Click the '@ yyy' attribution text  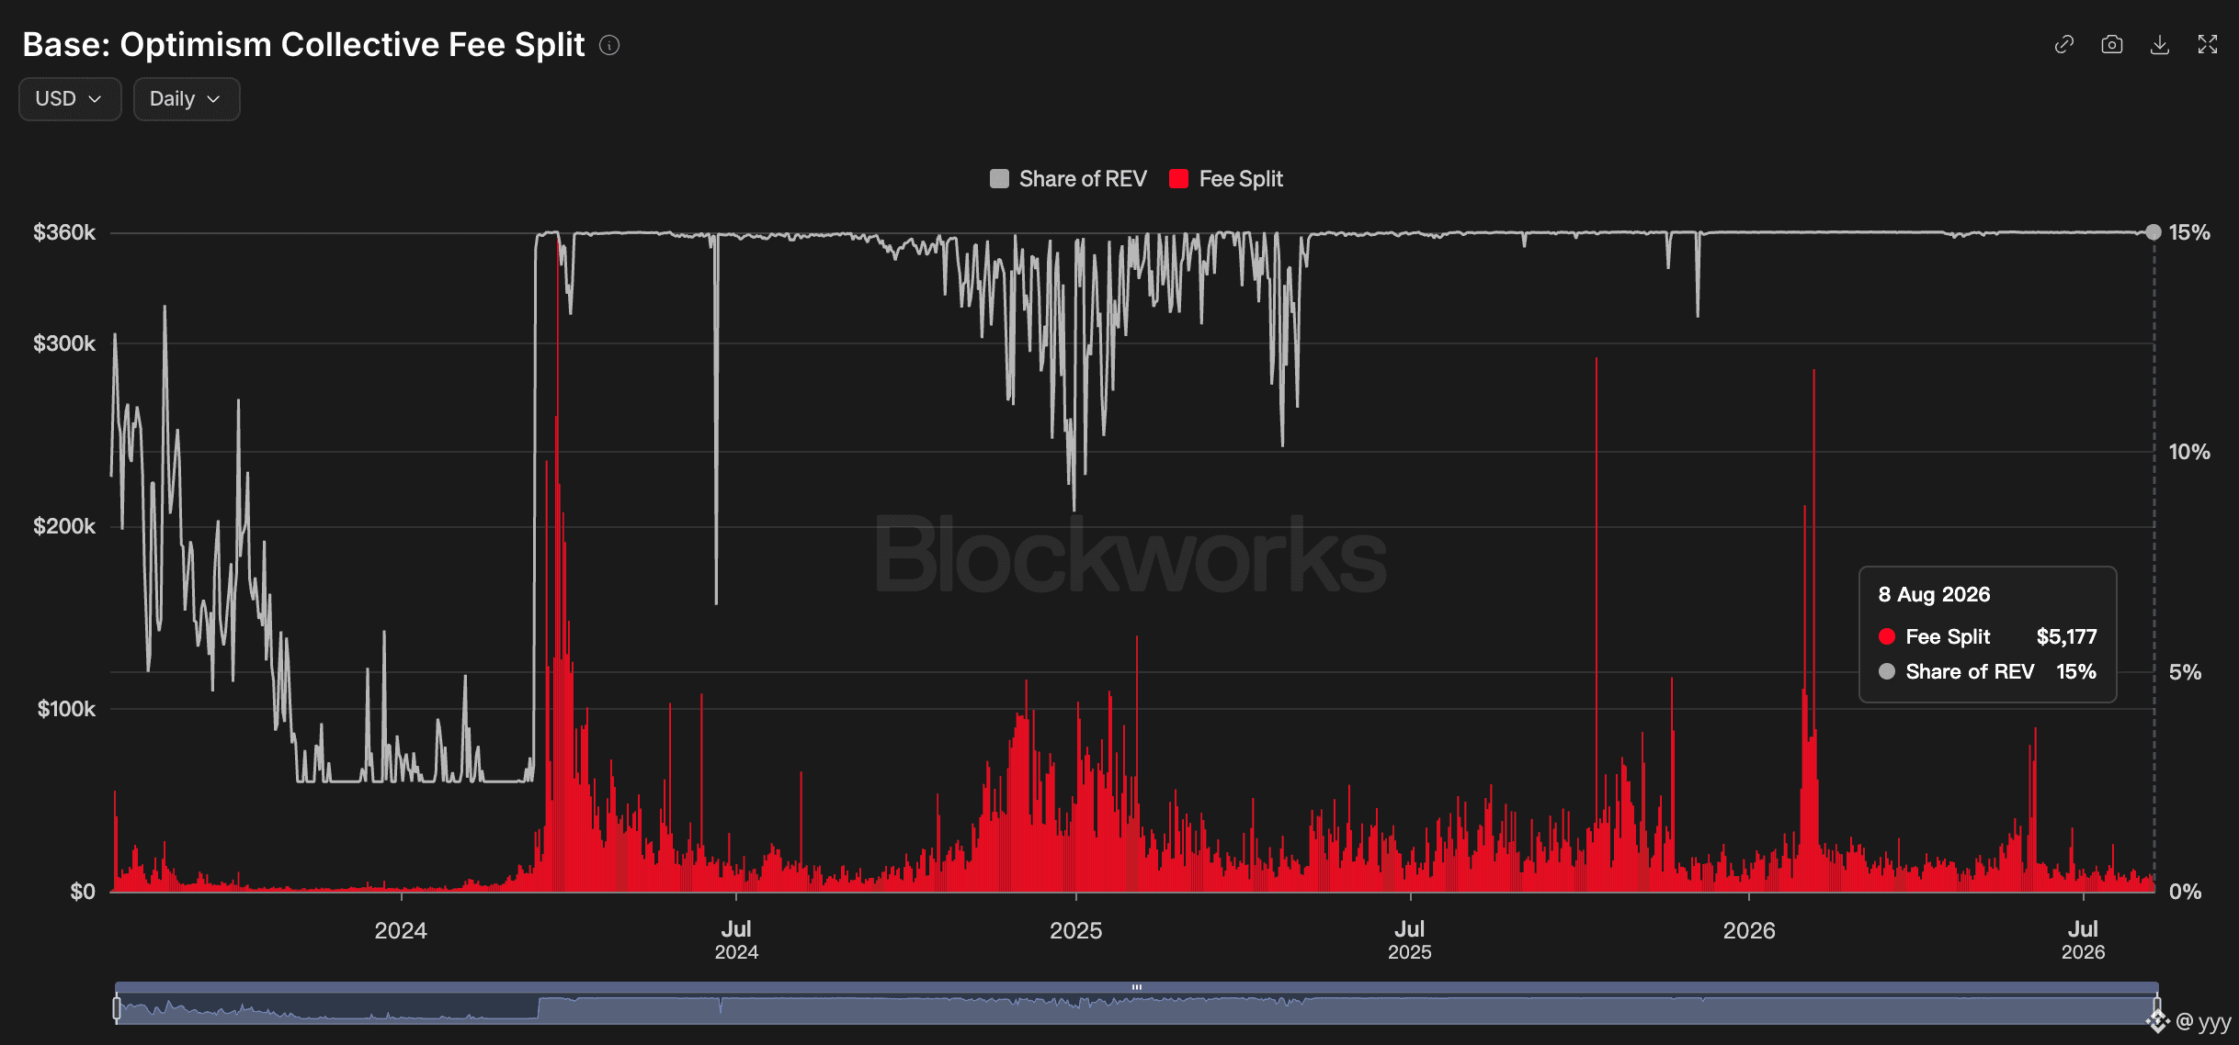(x=2203, y=1021)
